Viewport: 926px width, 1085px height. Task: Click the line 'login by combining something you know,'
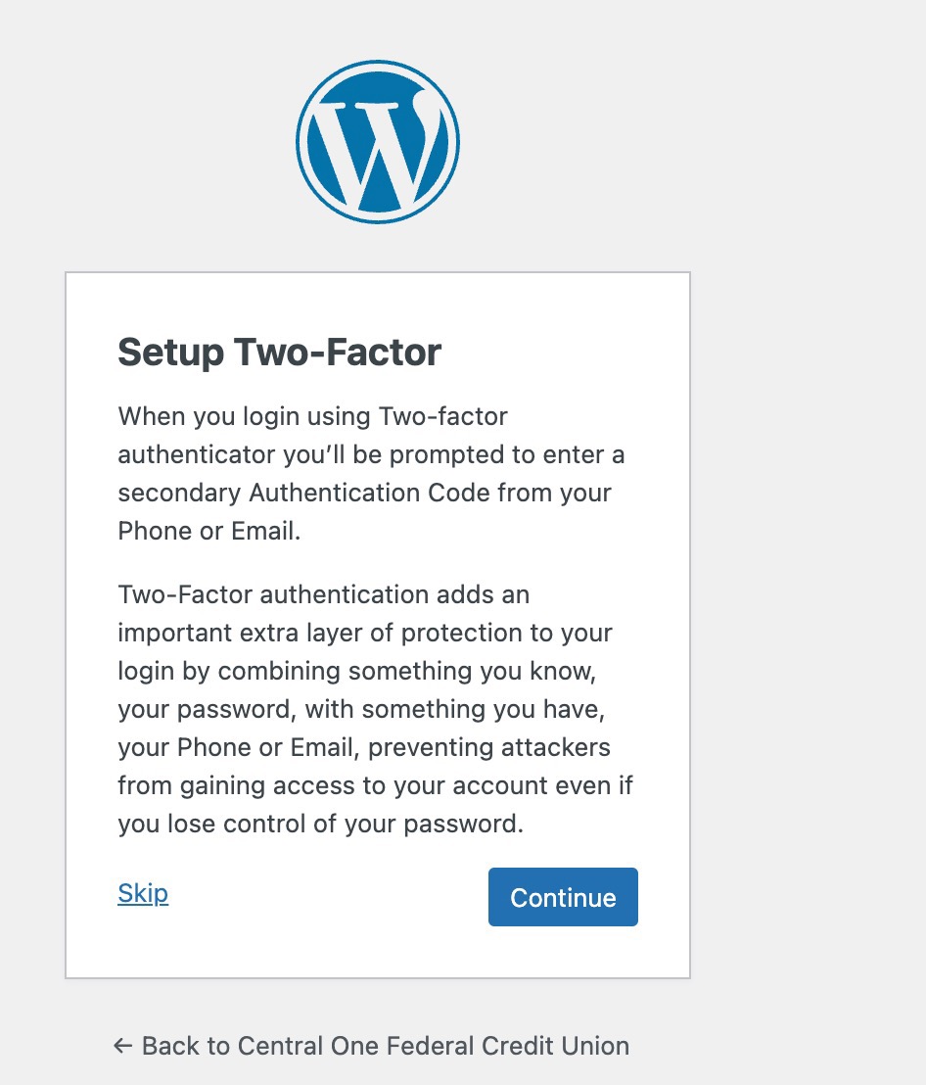(x=357, y=671)
